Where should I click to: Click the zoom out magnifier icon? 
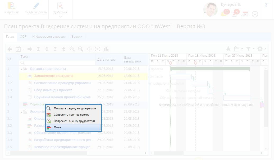click(x=72, y=49)
